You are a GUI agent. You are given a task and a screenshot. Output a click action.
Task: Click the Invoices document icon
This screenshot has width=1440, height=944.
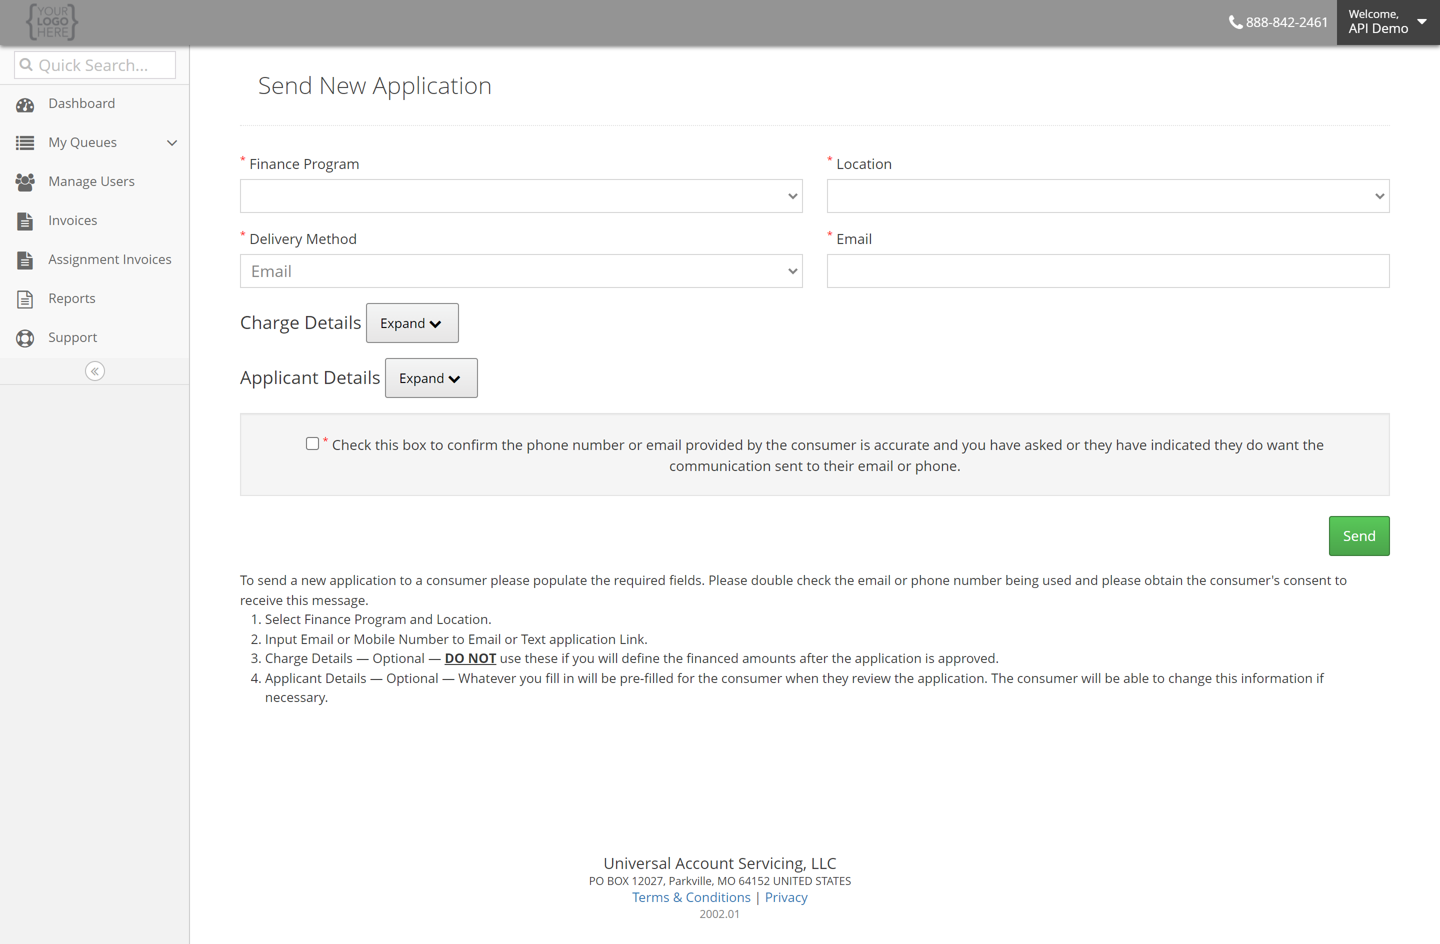25,221
